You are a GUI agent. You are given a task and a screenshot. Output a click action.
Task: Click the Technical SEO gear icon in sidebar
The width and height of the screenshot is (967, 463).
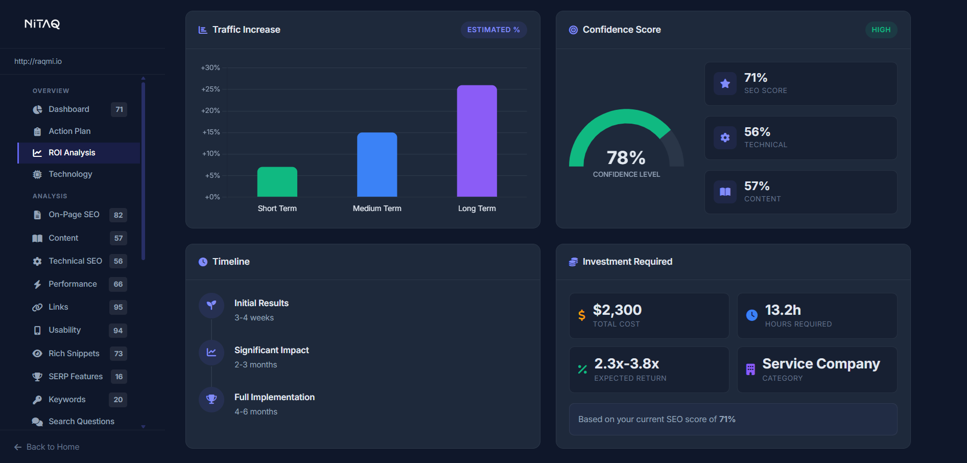click(37, 261)
